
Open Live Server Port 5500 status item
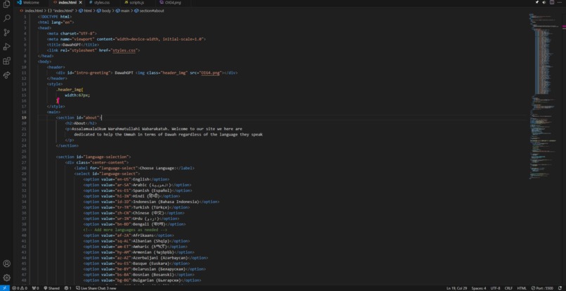tap(542, 288)
